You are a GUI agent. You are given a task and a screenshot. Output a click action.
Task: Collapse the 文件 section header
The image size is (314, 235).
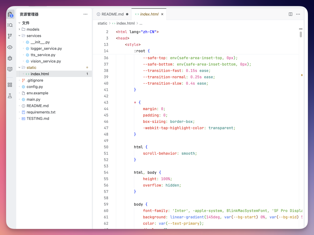tap(26, 23)
